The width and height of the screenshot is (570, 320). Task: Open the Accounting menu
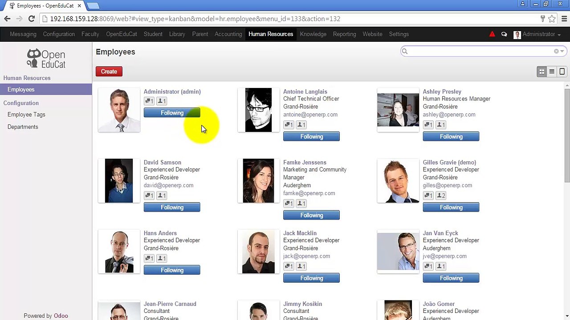click(x=228, y=34)
